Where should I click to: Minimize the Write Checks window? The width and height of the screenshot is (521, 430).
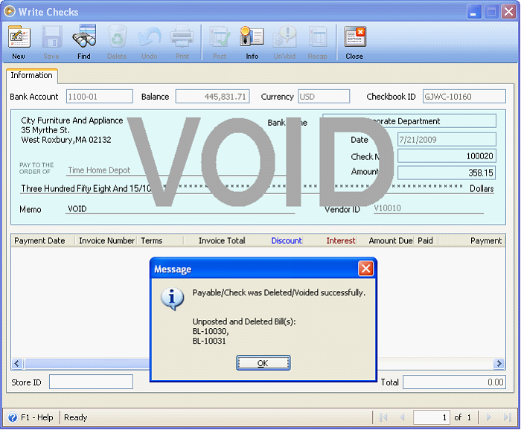[474, 12]
